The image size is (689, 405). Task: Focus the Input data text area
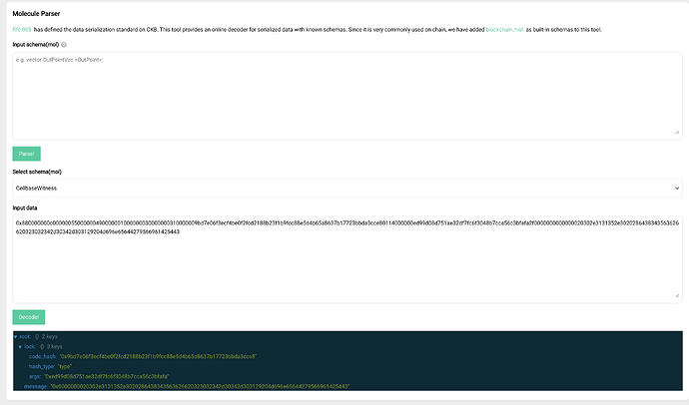(x=347, y=259)
